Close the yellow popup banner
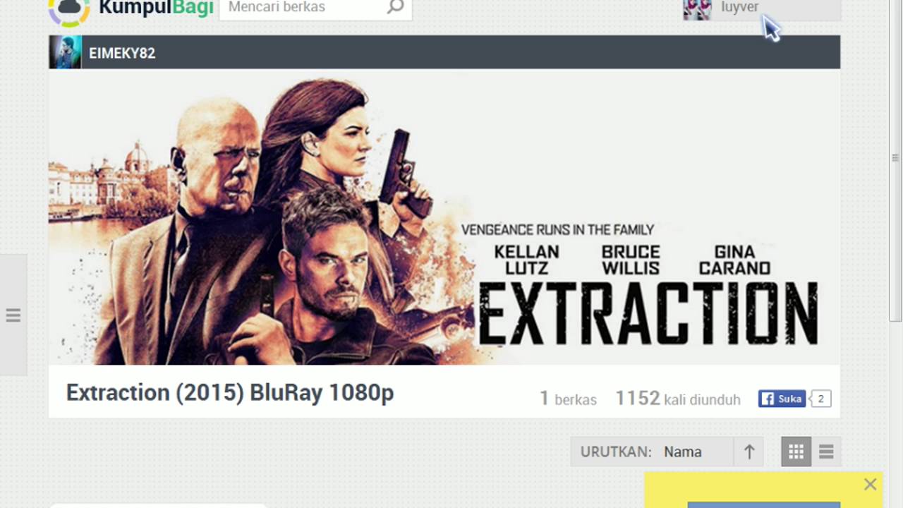 [x=870, y=484]
